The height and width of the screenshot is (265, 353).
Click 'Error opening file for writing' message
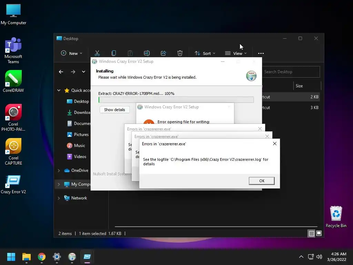184,122
